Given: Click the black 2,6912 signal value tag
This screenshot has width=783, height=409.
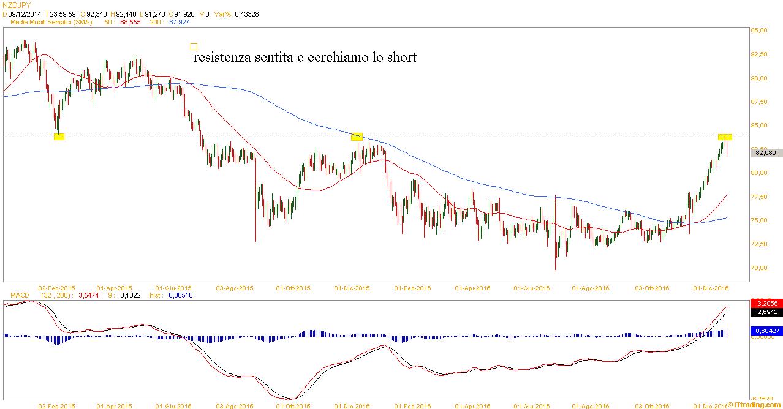Looking at the screenshot, I should [x=766, y=312].
